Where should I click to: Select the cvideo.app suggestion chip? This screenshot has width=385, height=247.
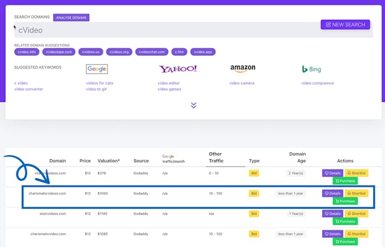tap(202, 52)
